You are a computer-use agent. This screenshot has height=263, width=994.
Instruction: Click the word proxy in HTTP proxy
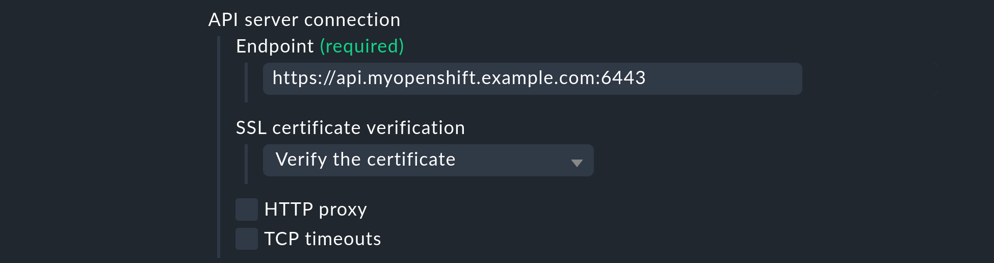(343, 210)
